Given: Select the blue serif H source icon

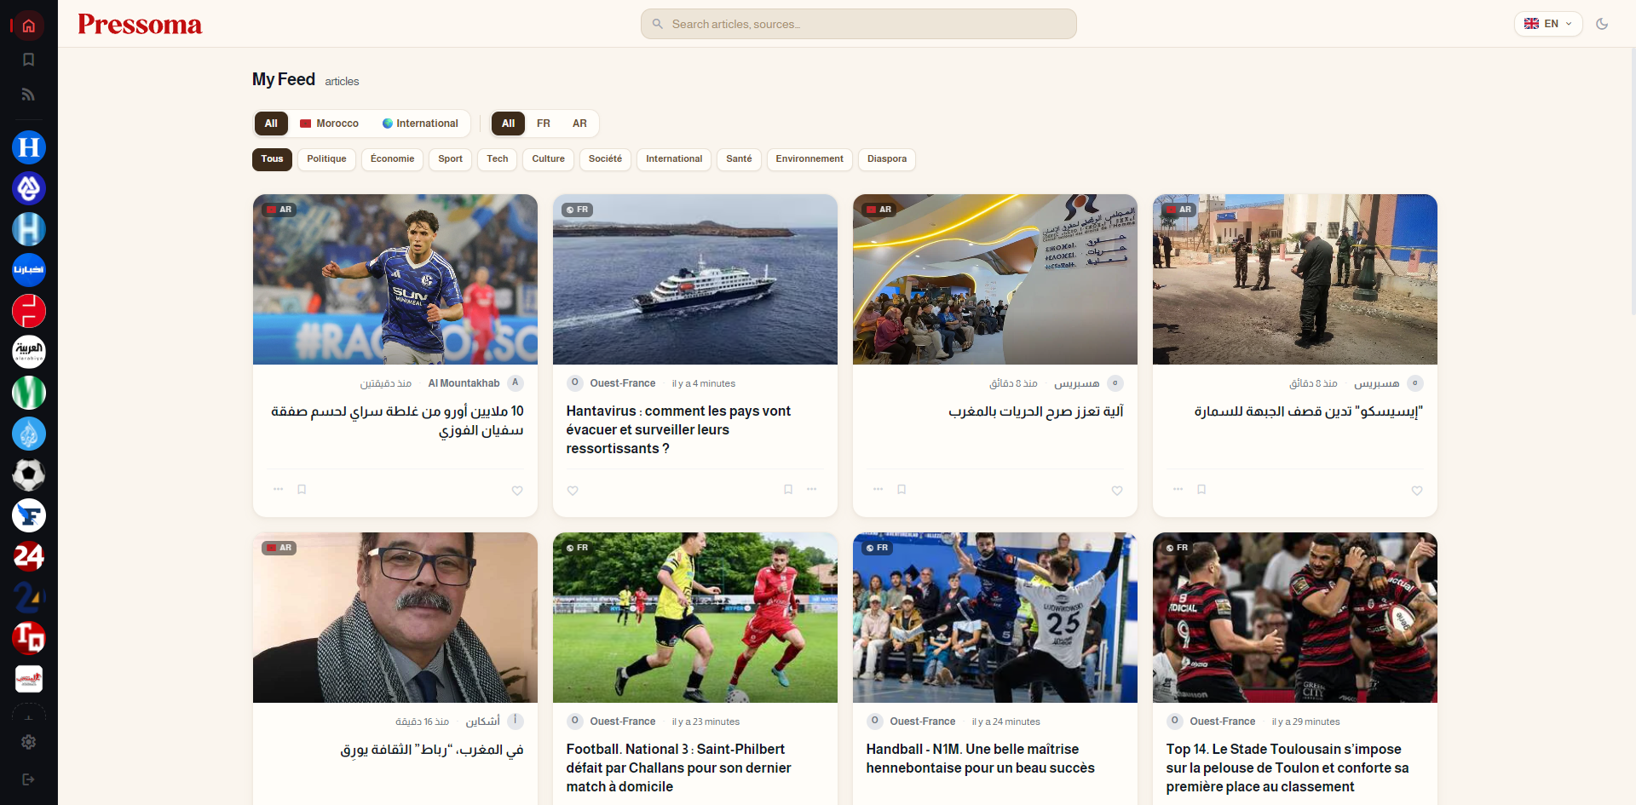Looking at the screenshot, I should click(x=29, y=147).
